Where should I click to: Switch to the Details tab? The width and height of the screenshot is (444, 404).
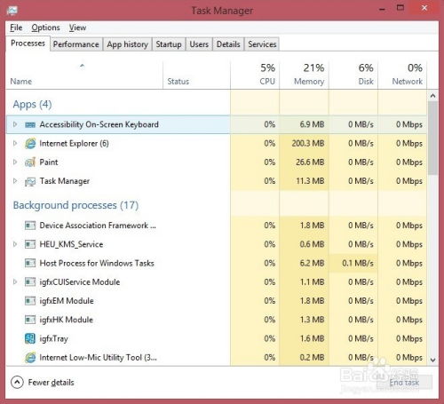(228, 44)
